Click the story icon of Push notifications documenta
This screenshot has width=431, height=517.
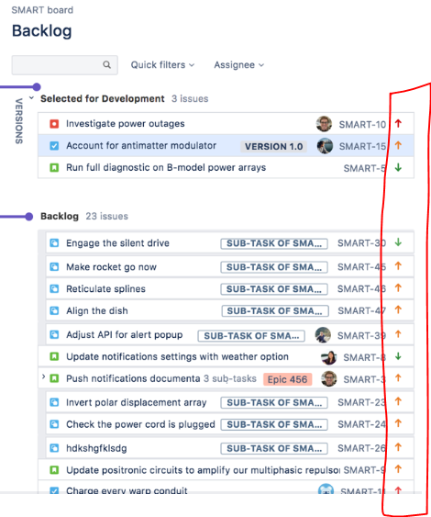[x=54, y=378]
